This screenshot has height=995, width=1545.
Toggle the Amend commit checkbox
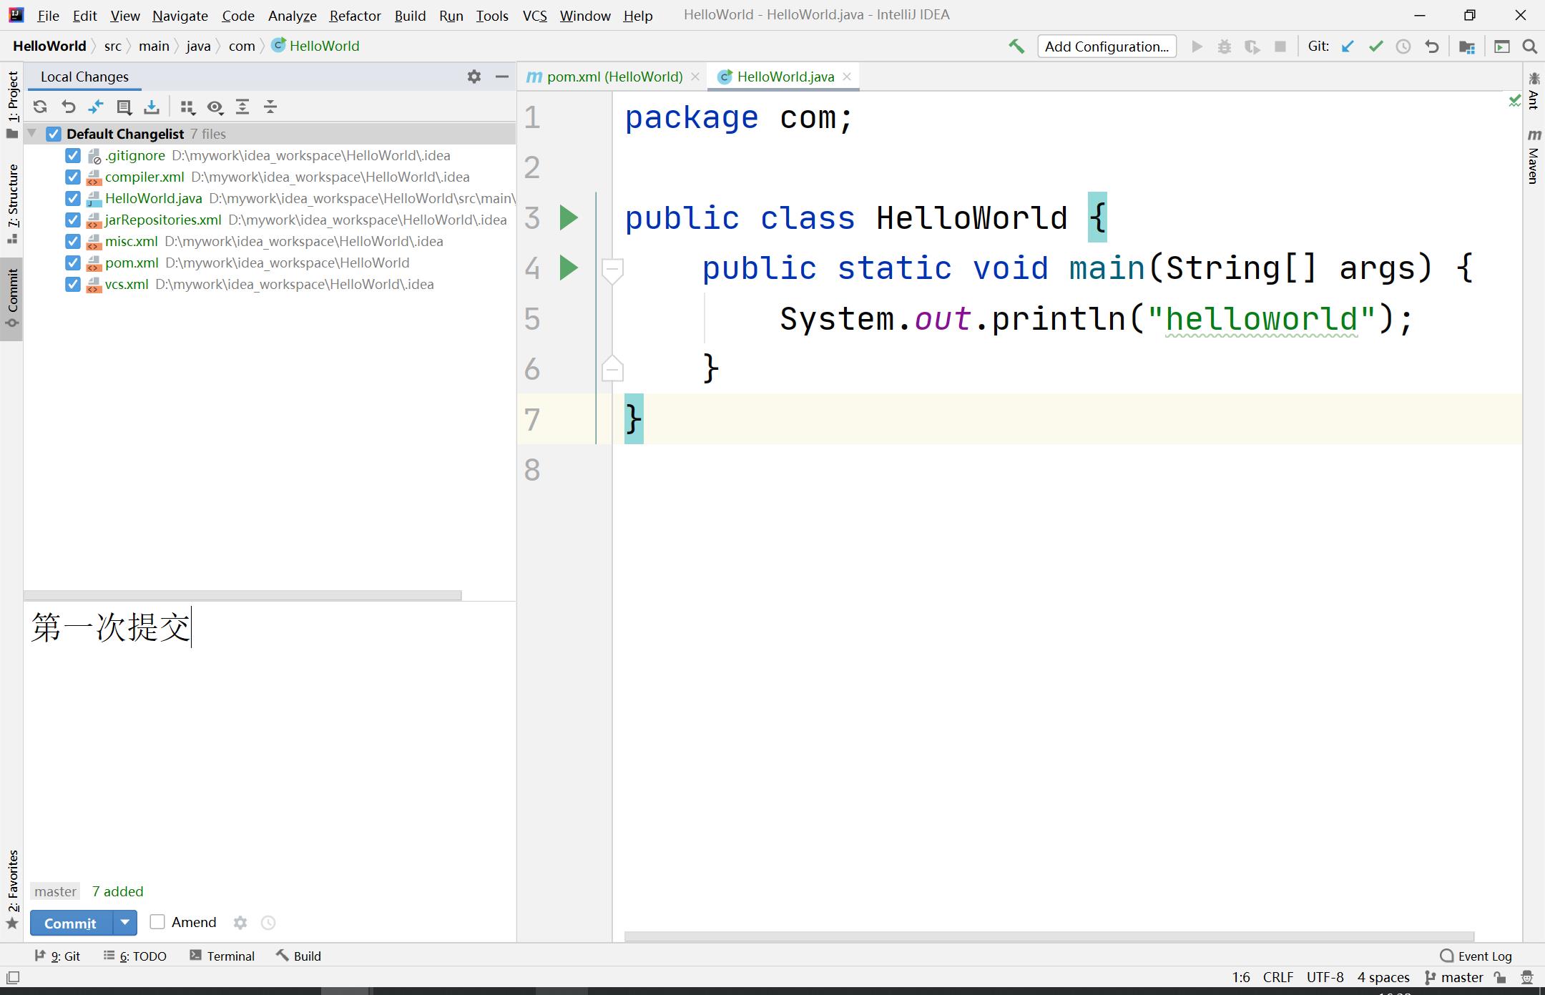(157, 922)
